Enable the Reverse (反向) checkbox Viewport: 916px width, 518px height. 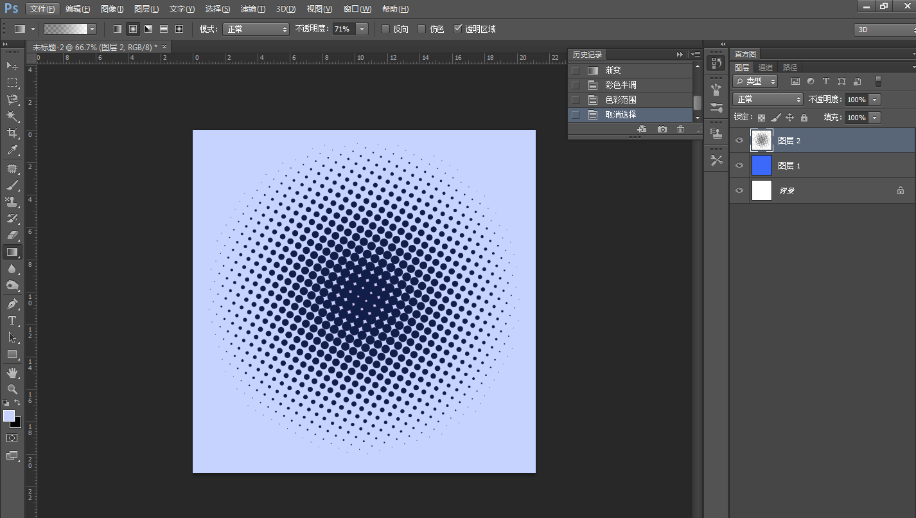coord(385,29)
